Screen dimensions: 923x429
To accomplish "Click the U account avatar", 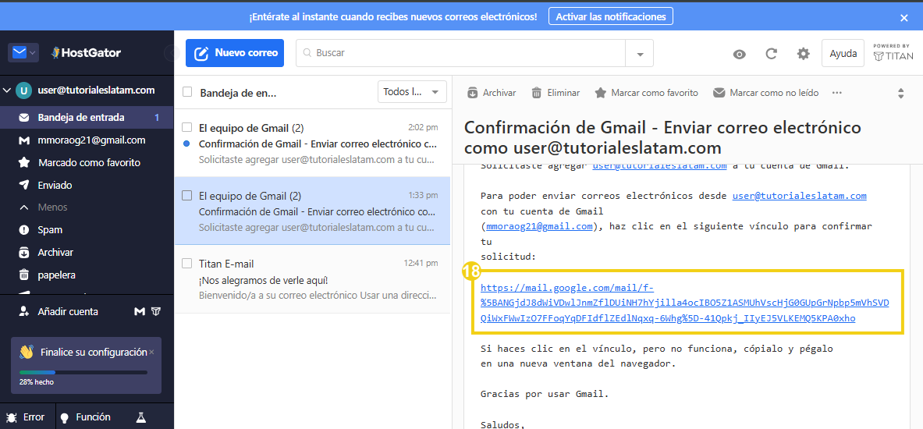I will [x=23, y=90].
